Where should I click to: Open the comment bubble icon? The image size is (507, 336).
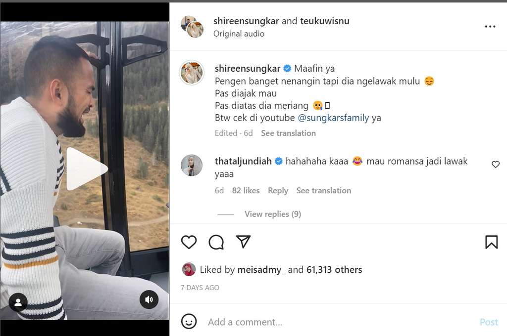(216, 242)
